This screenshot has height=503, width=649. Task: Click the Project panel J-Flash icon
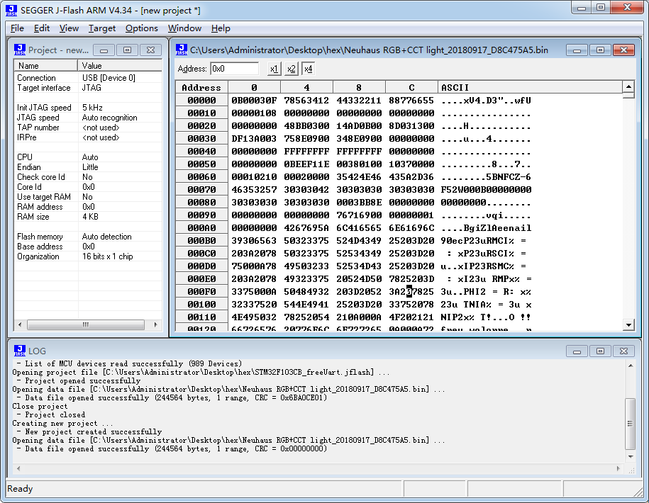pos(19,50)
